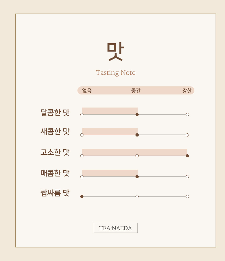Click the filled 강한 dot on 고소한 맛
This screenshot has width=225, height=261.
[x=187, y=156]
